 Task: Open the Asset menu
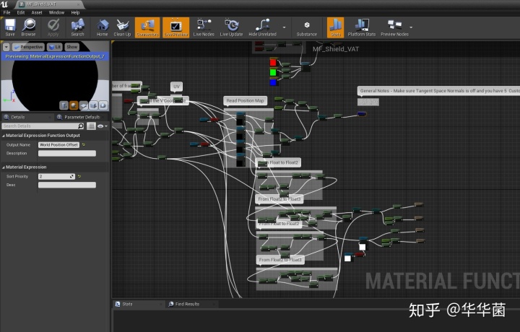point(36,12)
